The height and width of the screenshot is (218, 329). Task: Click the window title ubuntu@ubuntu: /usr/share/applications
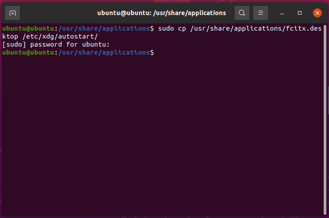162,13
